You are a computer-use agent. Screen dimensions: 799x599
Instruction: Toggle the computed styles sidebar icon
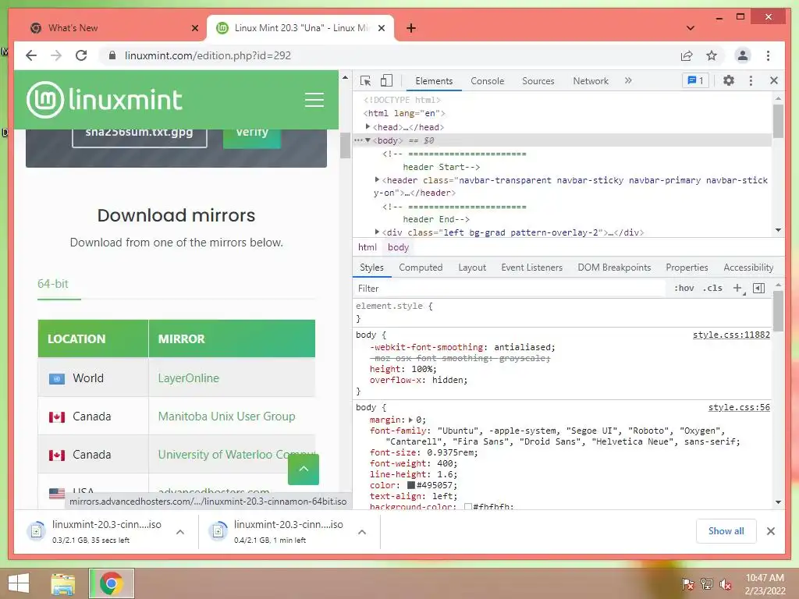tap(758, 289)
